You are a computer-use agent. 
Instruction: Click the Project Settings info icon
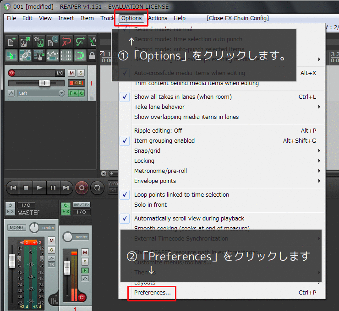[x=52, y=42]
